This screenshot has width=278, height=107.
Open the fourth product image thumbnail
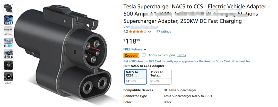[x=8, y=43]
